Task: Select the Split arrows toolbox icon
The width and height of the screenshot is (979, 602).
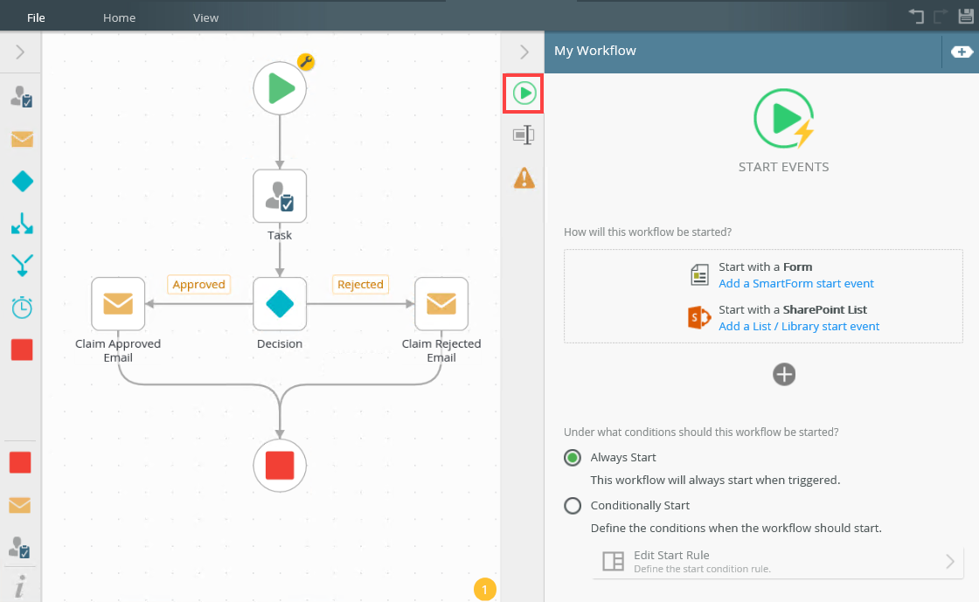Action: pos(22,224)
